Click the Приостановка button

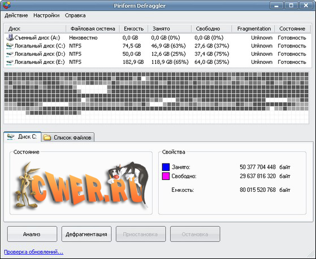tap(141, 234)
